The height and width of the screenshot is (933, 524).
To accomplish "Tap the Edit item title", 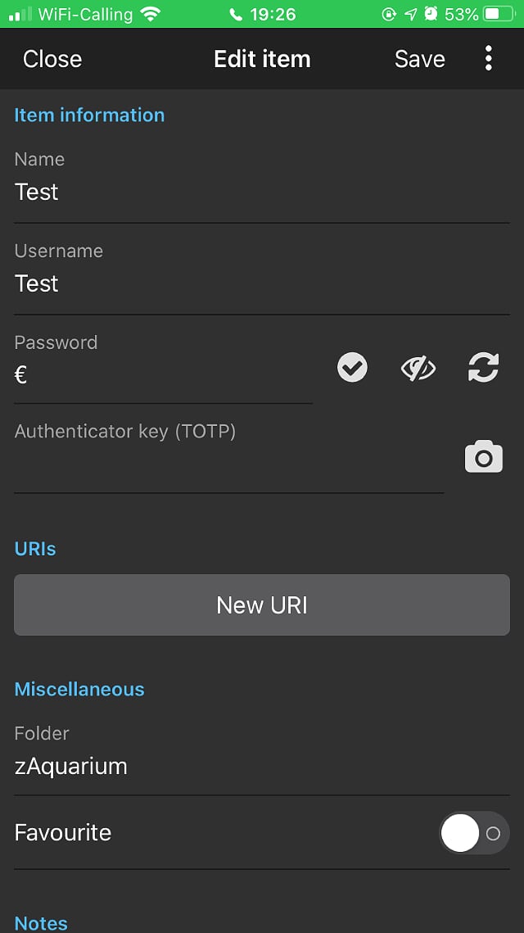I will (262, 58).
